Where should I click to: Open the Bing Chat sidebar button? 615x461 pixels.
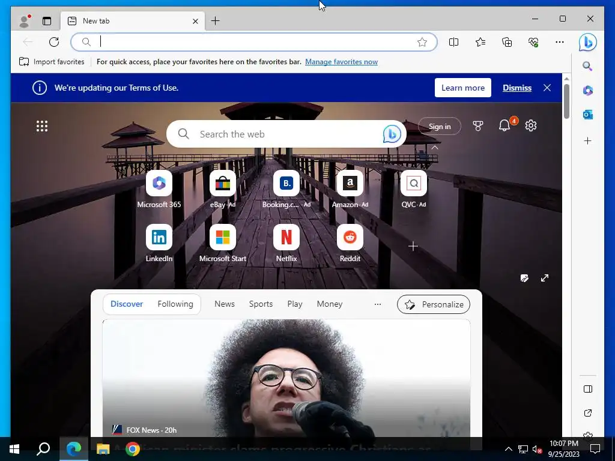coord(587,42)
